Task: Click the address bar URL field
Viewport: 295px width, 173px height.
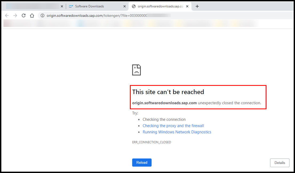Action: pos(166,16)
